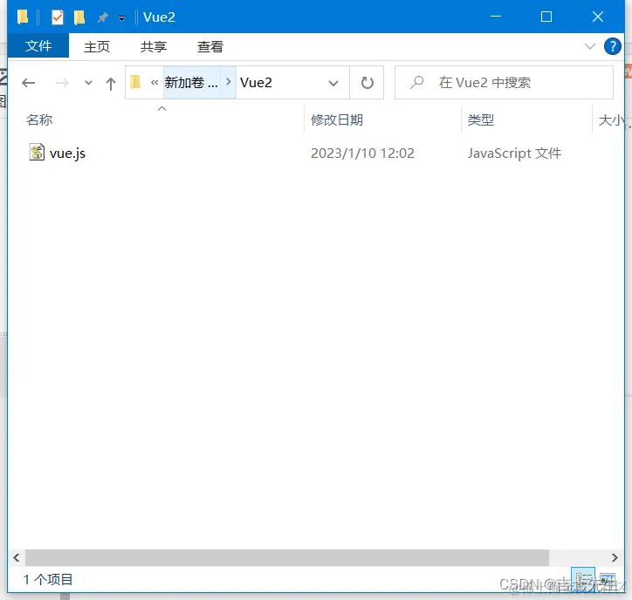Show hidden path segments via the double chevron

pos(155,83)
